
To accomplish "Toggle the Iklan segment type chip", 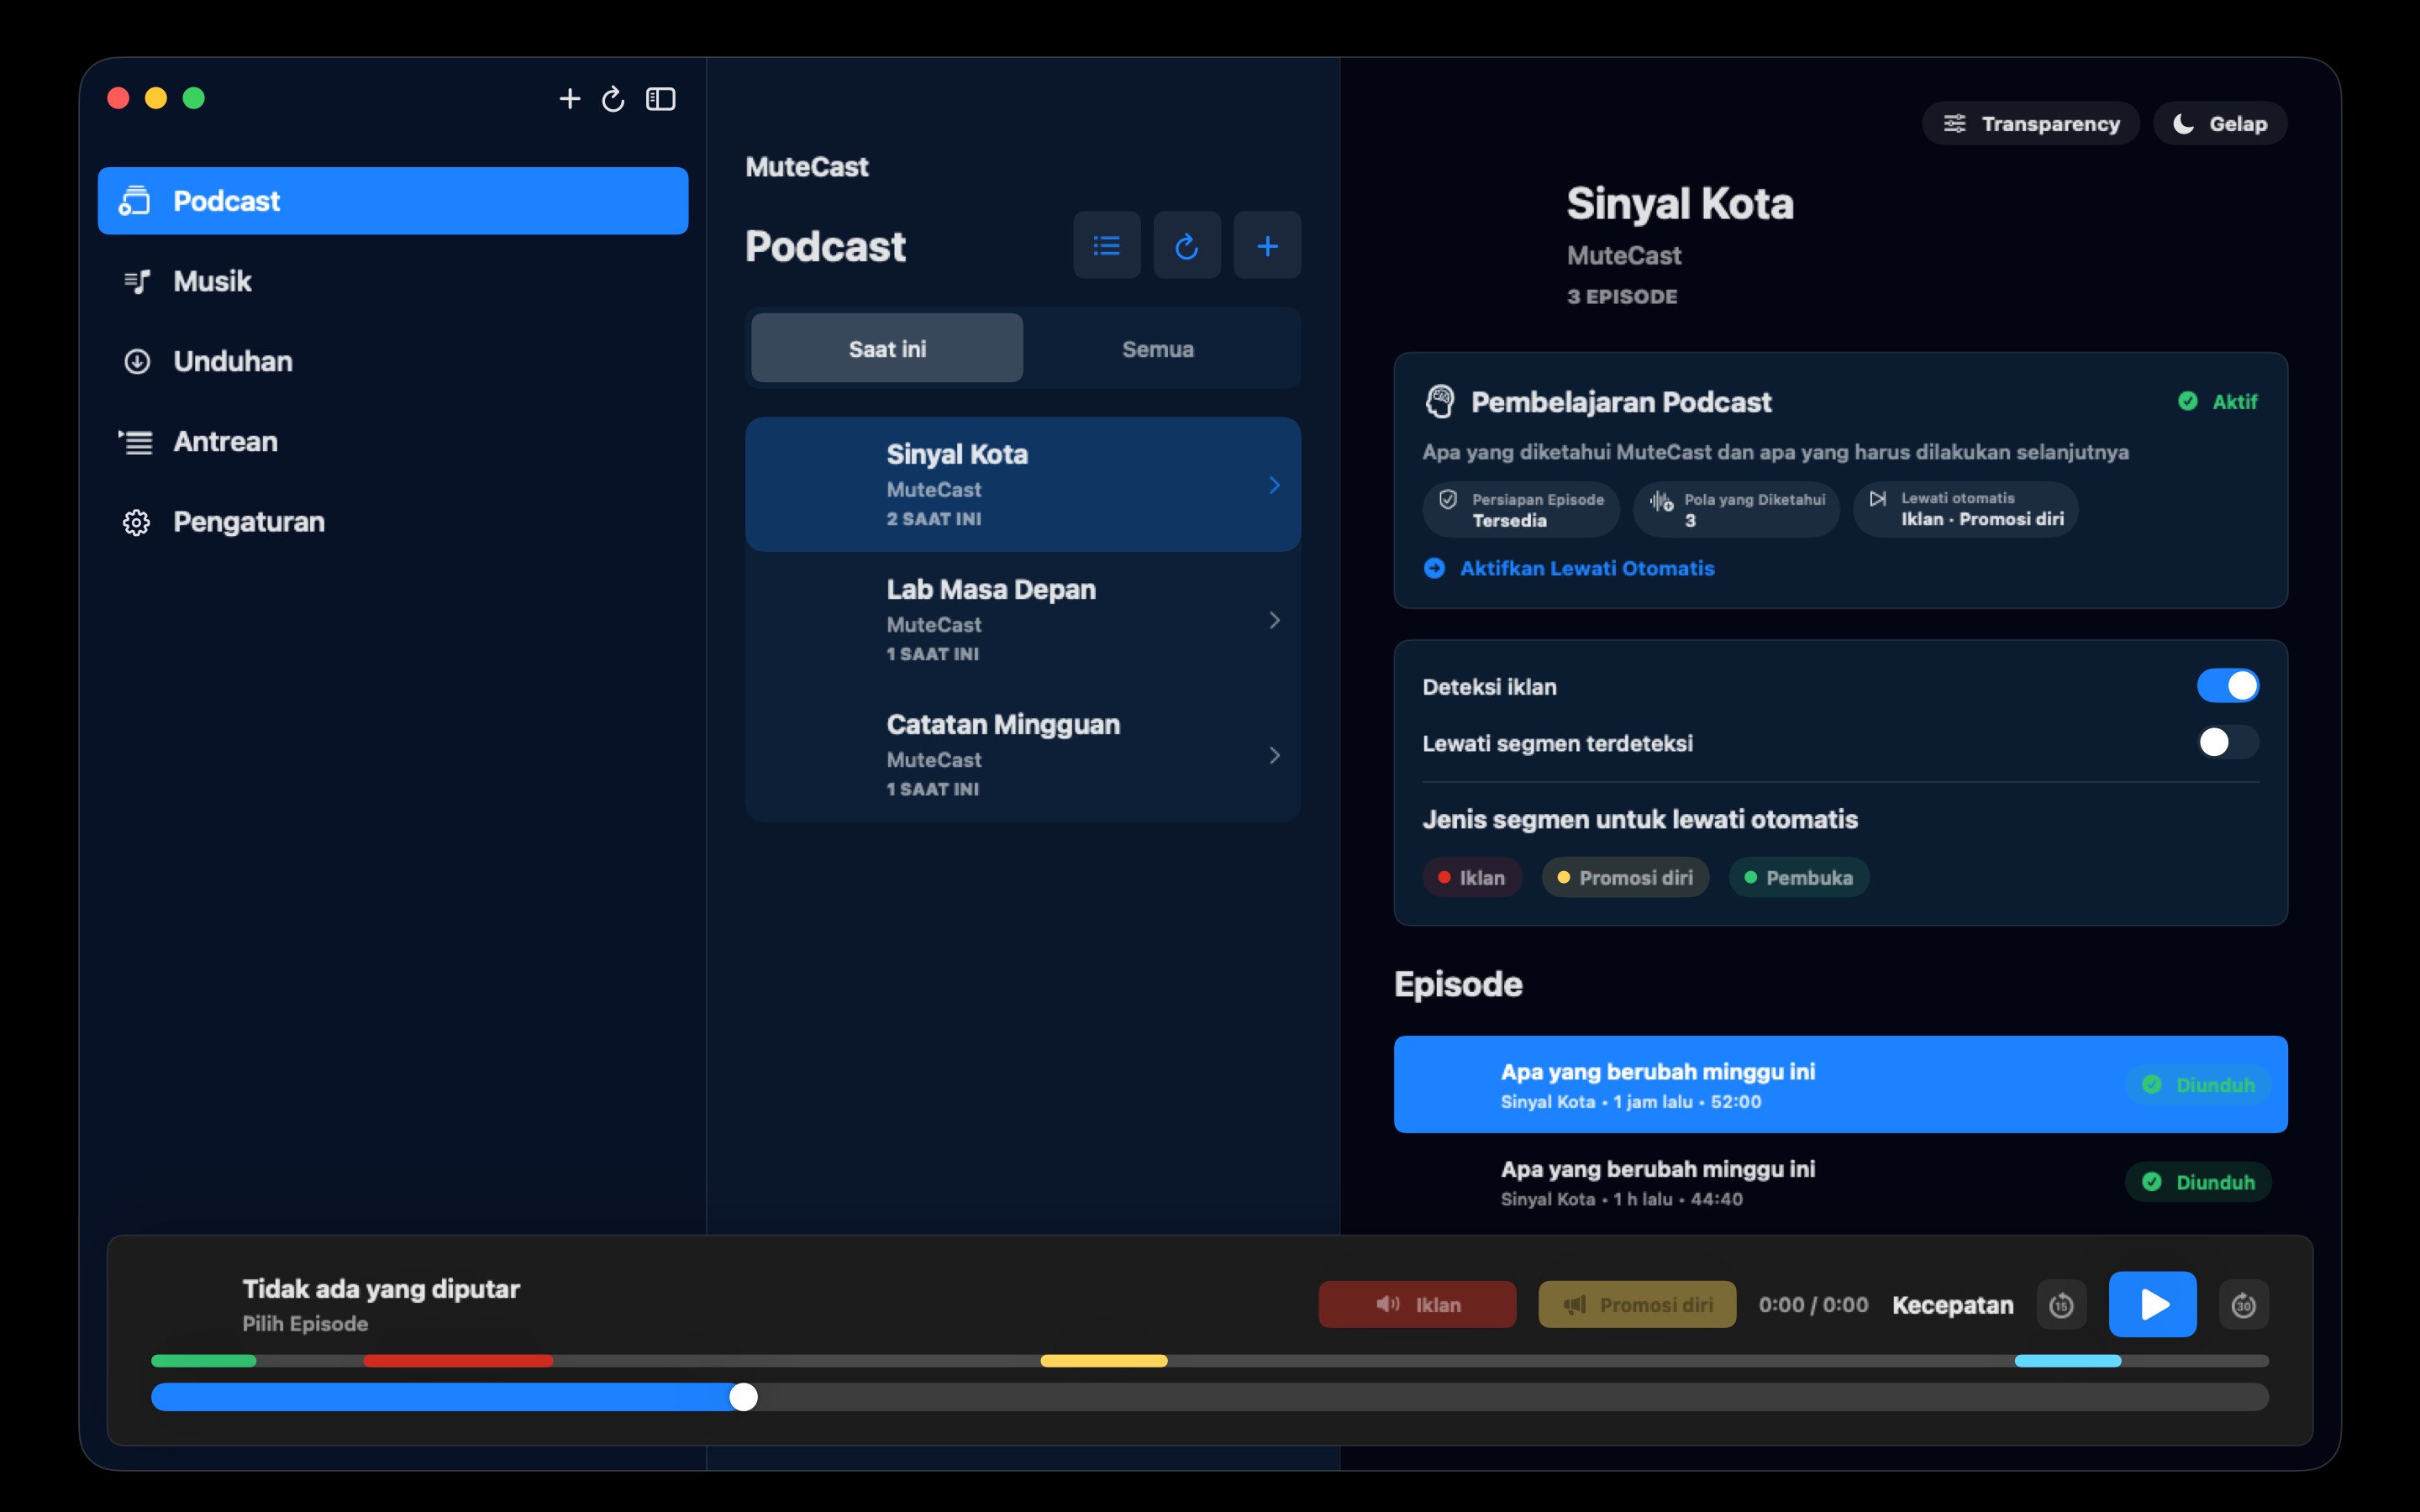I will pyautogui.click(x=1472, y=877).
